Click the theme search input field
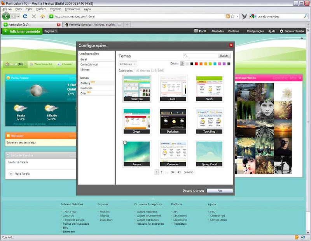The image size is (311, 241). pos(201,56)
